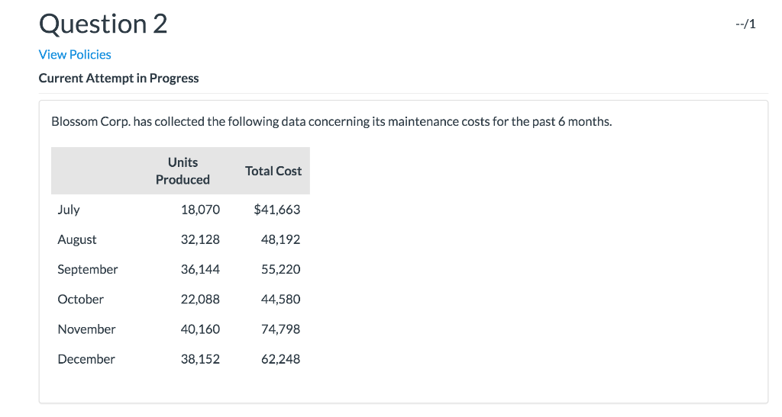The height and width of the screenshot is (417, 782).
Task: Select August's units value 32,128
Action: tap(200, 239)
